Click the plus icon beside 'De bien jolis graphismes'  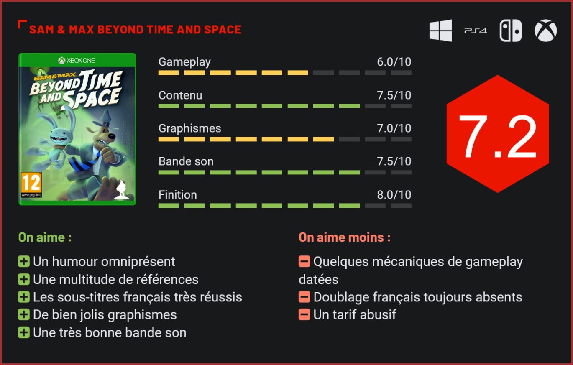click(x=24, y=315)
